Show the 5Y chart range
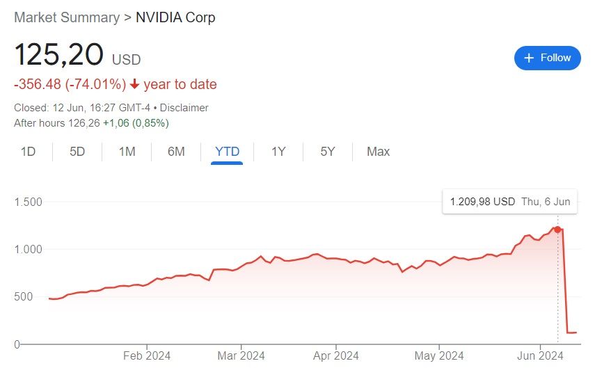This screenshot has height=368, width=595. pos(328,152)
